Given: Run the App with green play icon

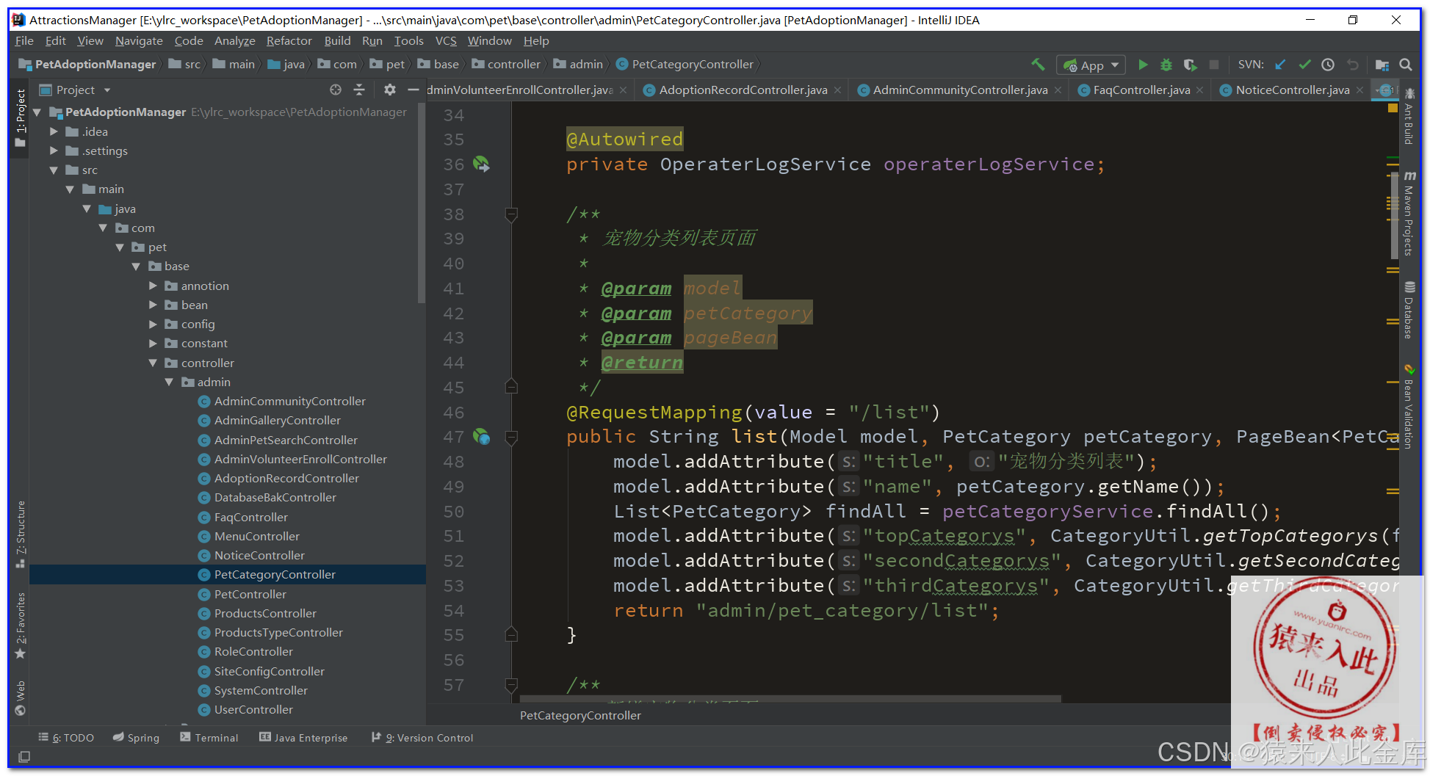Looking at the screenshot, I should 1143,65.
